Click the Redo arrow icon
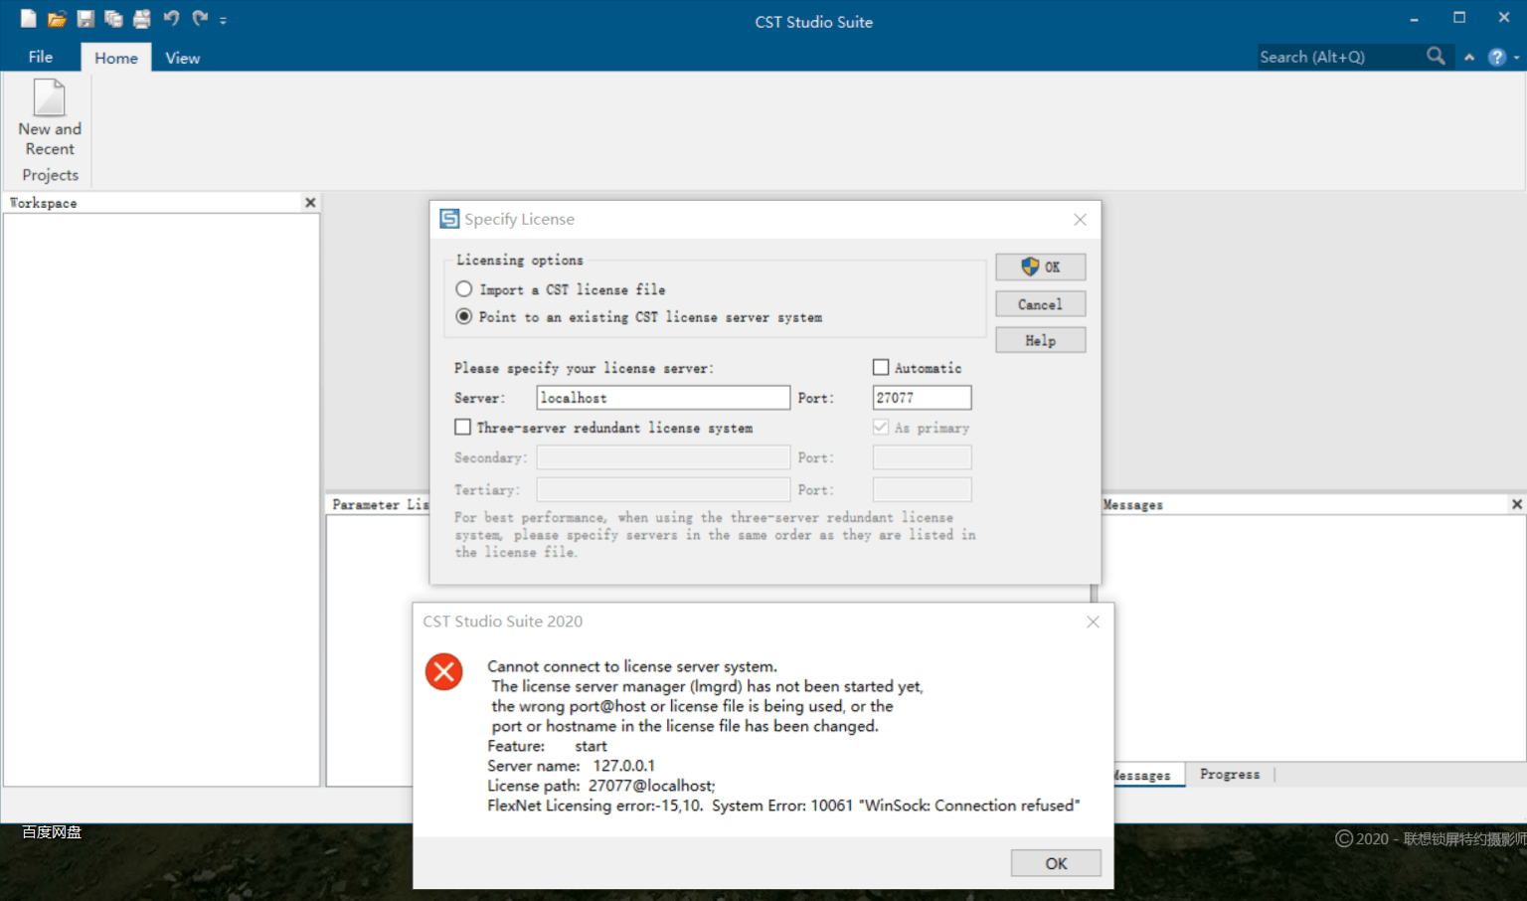Viewport: 1527px width, 901px height. (200, 19)
